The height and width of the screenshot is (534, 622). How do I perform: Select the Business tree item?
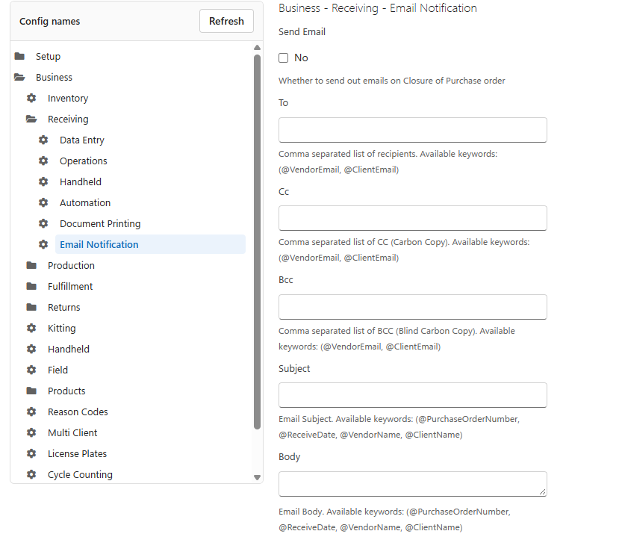pos(54,78)
